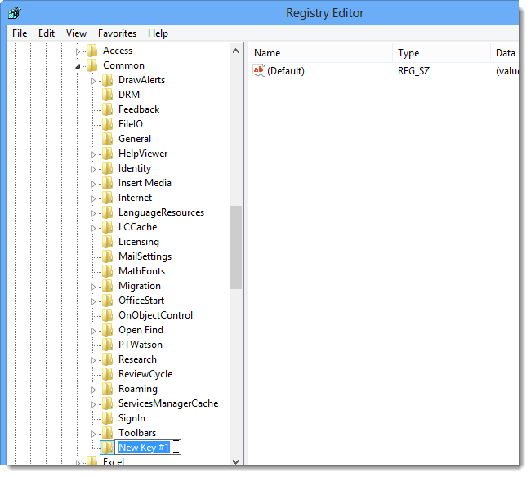
Task: Click the Type column header
Action: click(x=442, y=53)
